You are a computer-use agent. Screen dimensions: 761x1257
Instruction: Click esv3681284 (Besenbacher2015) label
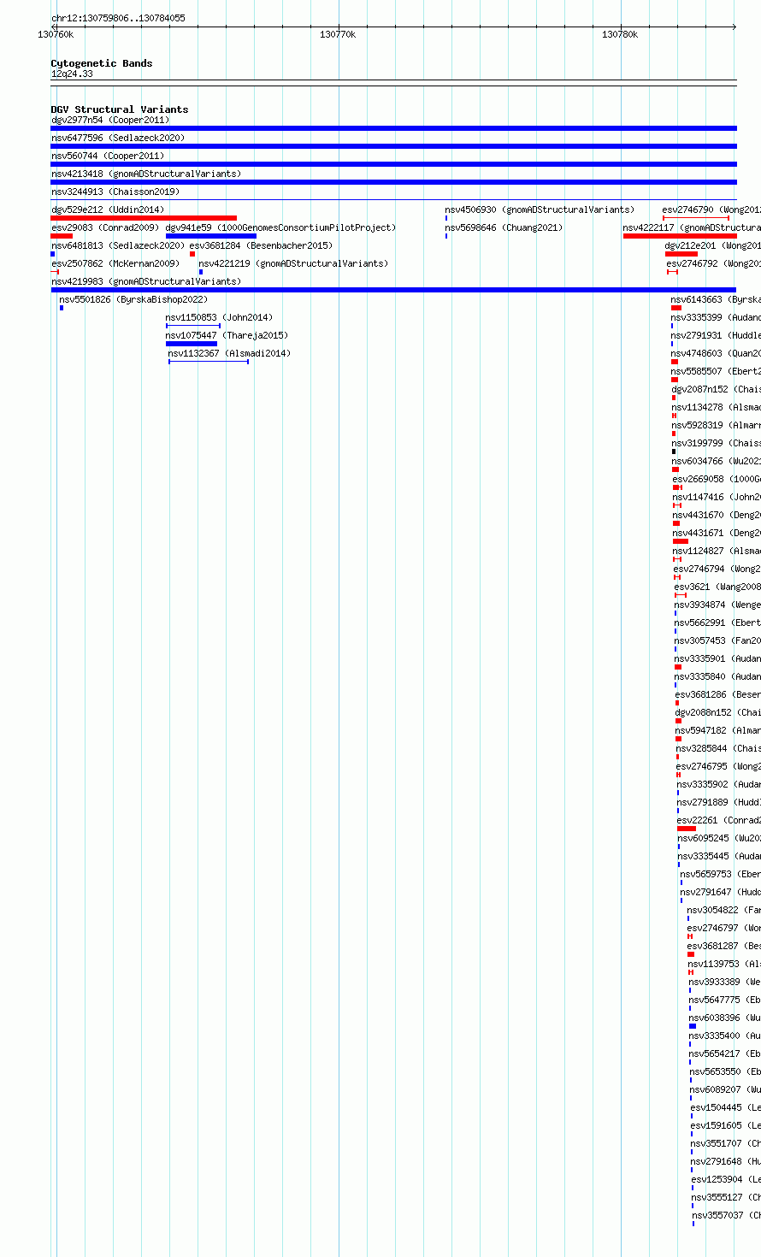pyautogui.click(x=261, y=245)
